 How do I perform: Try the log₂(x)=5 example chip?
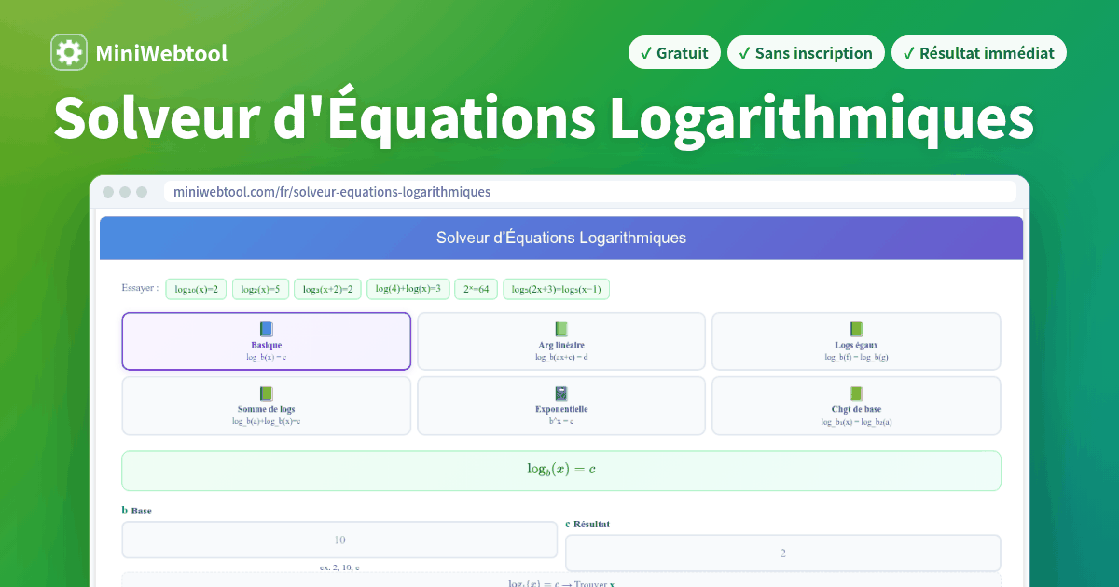pos(260,289)
